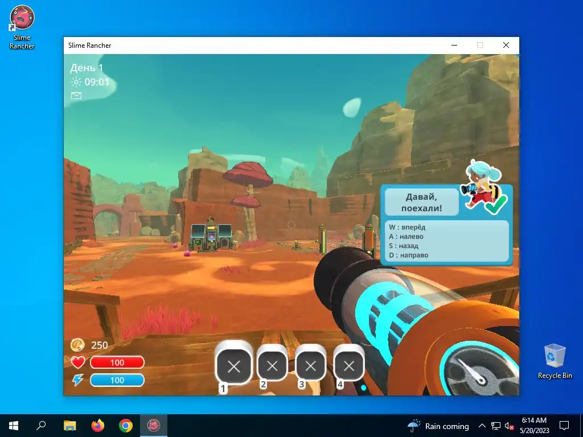Open Windows taskbar search
583x437 pixels.
click(x=41, y=426)
